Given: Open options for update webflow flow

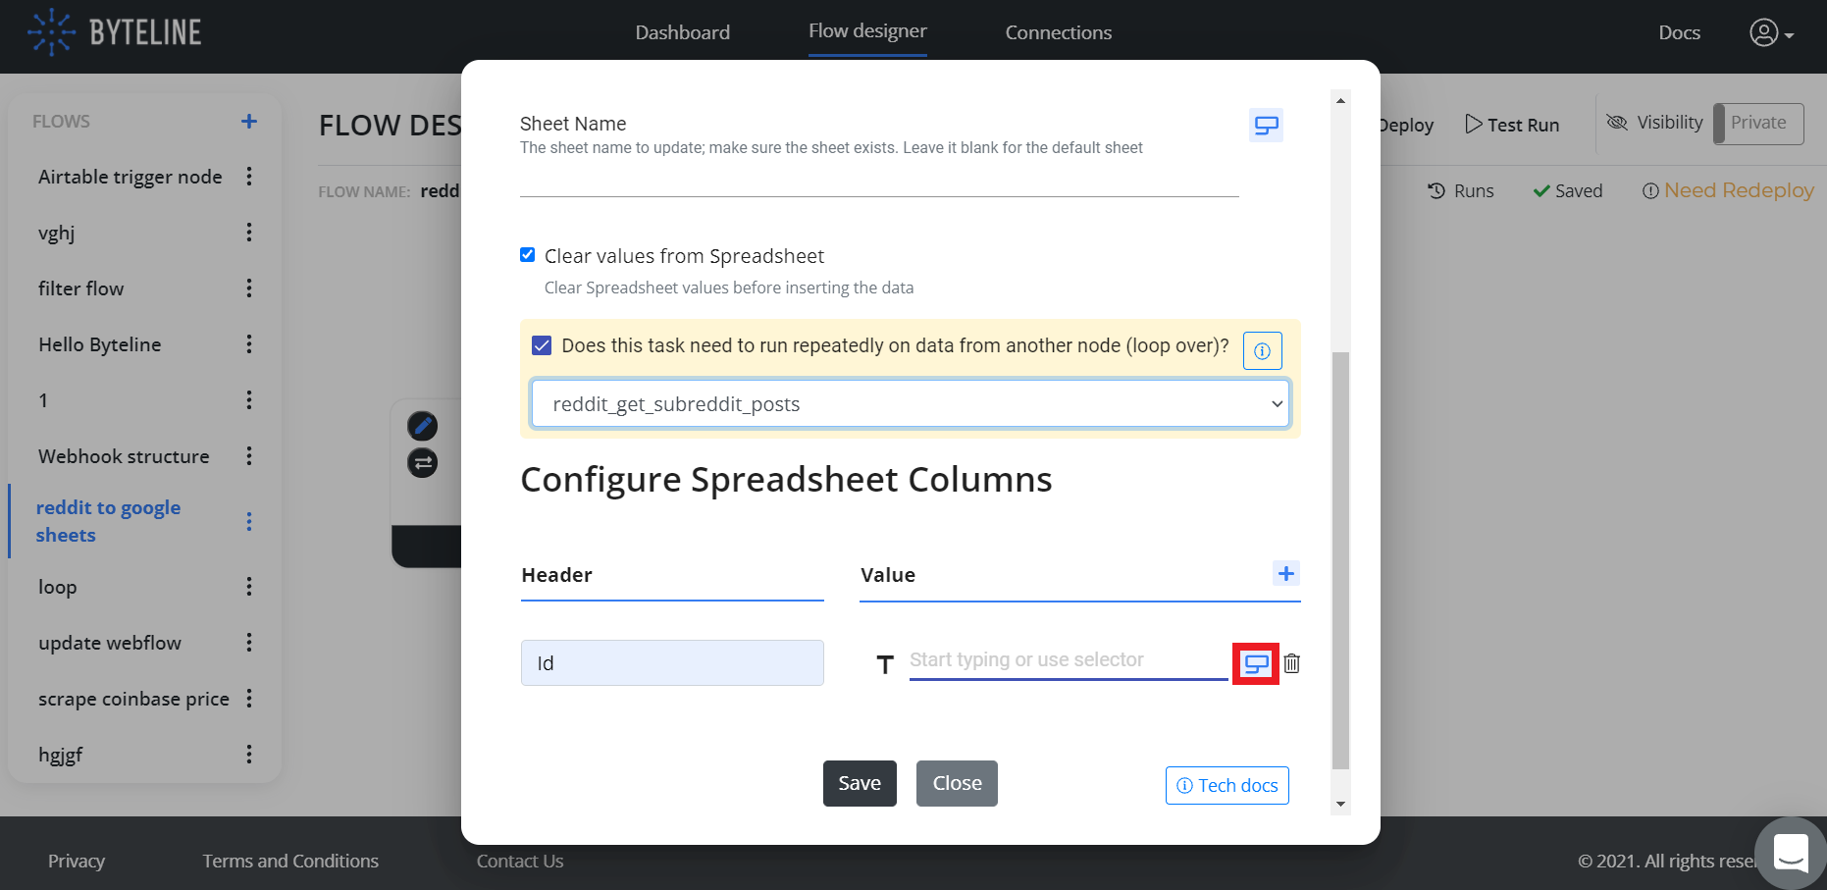Looking at the screenshot, I should click(x=249, y=643).
